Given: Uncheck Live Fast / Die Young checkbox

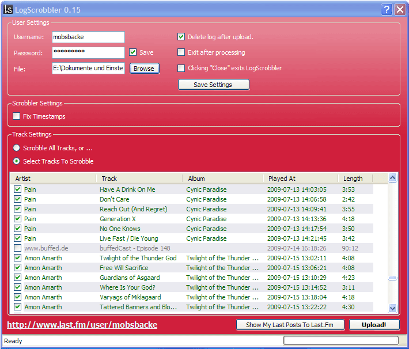Looking at the screenshot, I should click(x=17, y=238).
